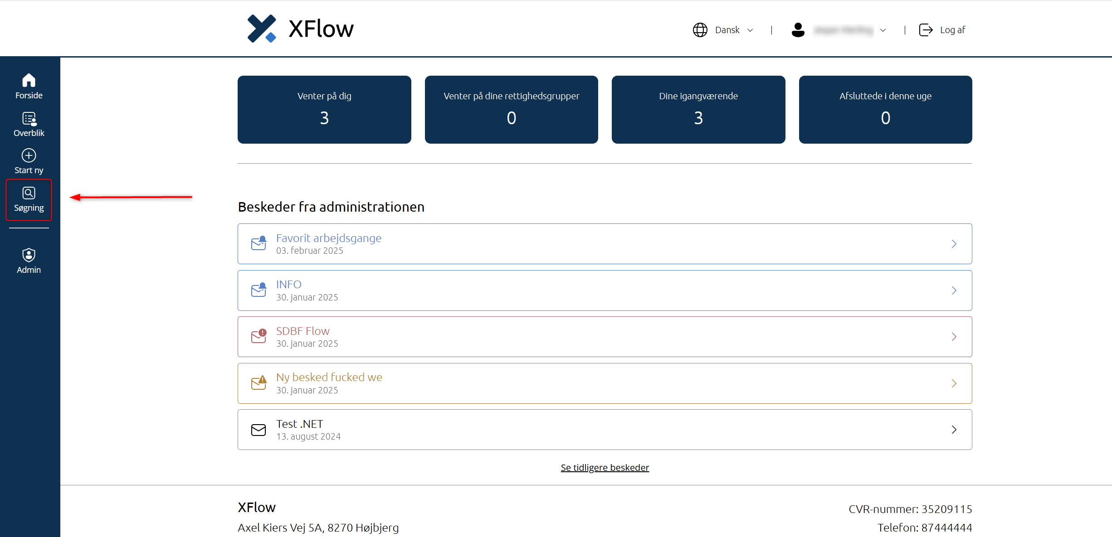Click envelope icon of Test .NET message
The image size is (1112, 537).
258,430
